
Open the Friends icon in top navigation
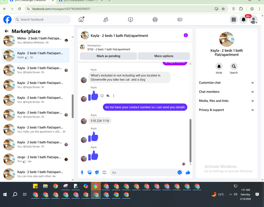[106, 20]
